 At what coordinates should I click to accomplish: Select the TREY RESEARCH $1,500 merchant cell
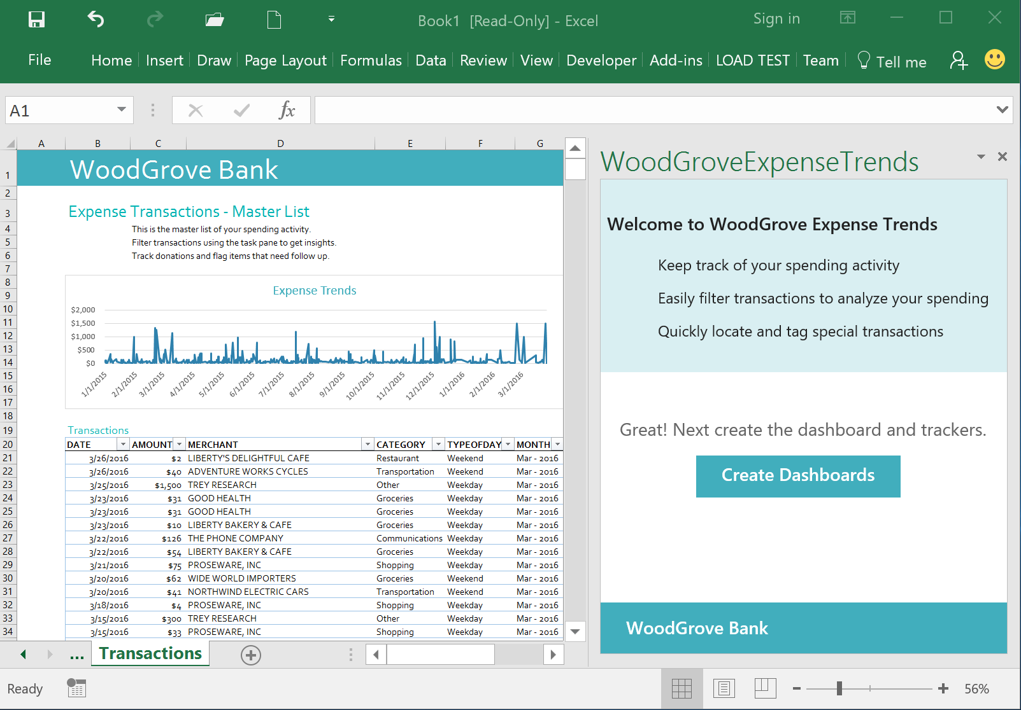click(x=280, y=485)
